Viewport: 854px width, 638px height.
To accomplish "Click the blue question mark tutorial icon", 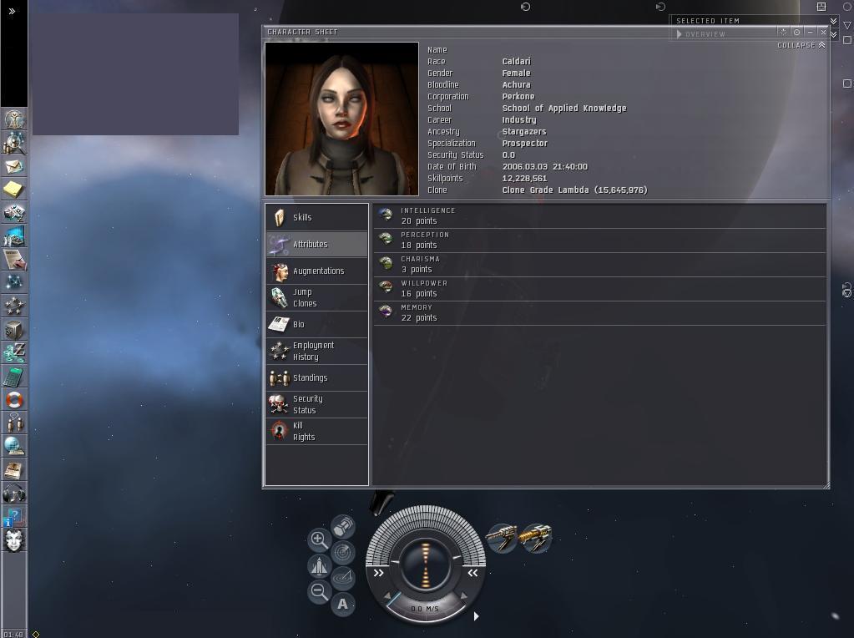I will (x=14, y=517).
